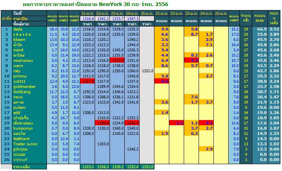Click the 21-ต.ค. closing price 1316.6

point(87,19)
